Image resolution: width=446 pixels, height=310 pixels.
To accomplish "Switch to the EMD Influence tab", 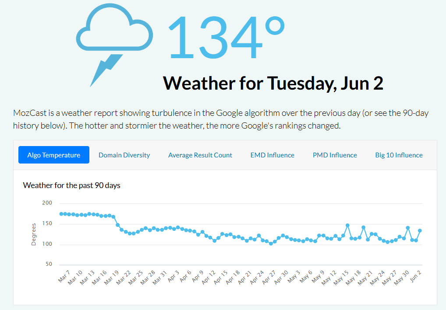I will click(272, 155).
